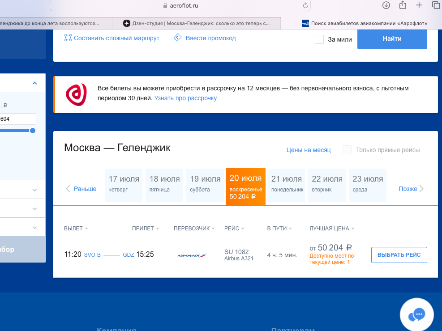Sort by РЕЙС column
This screenshot has height=331, width=442.
tap(234, 228)
